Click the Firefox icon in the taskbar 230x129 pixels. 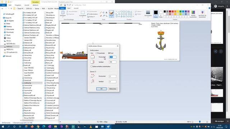tap(32, 126)
